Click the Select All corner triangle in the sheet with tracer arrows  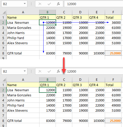(x=4, y=12)
